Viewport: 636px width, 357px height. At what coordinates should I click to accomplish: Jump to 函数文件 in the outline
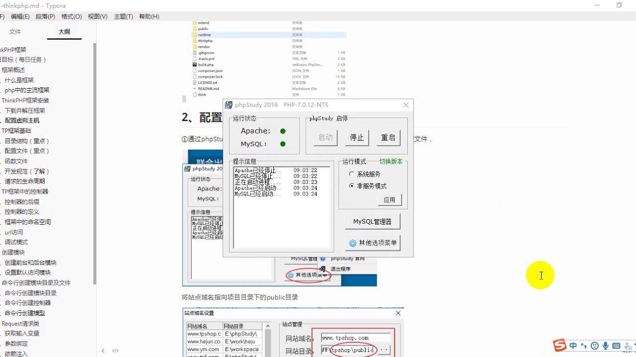coord(16,161)
